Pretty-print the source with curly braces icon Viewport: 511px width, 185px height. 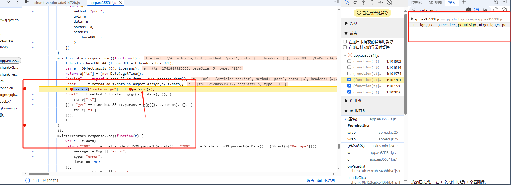[x=28, y=181]
